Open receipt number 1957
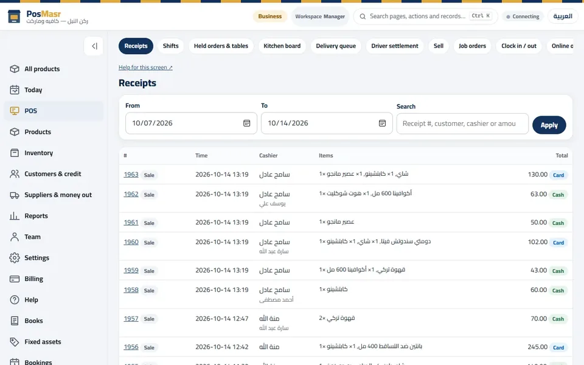Viewport: 584px width, 365px height. [x=131, y=318]
